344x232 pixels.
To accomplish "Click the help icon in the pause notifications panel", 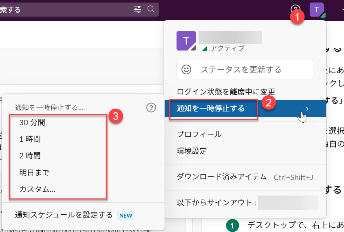I will coord(151,107).
